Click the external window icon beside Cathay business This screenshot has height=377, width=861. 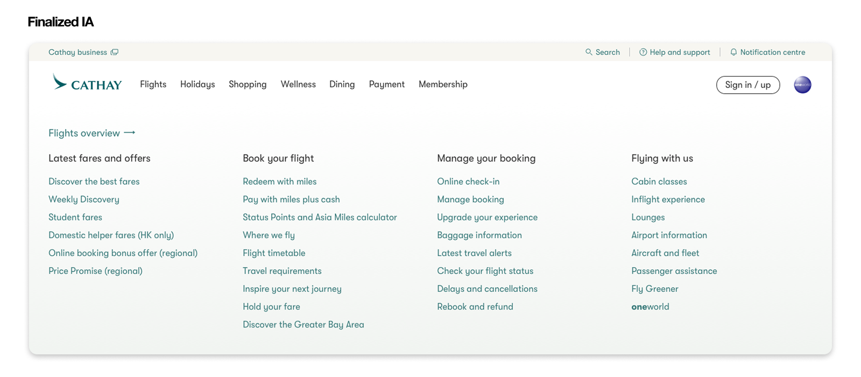115,52
